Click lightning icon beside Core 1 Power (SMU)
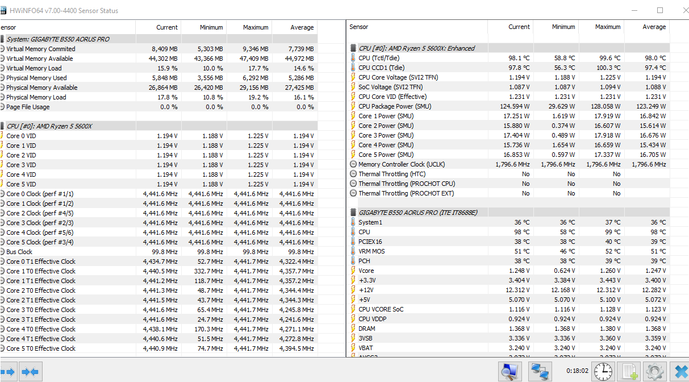Screen dimensions: 689x382 (x=353, y=116)
